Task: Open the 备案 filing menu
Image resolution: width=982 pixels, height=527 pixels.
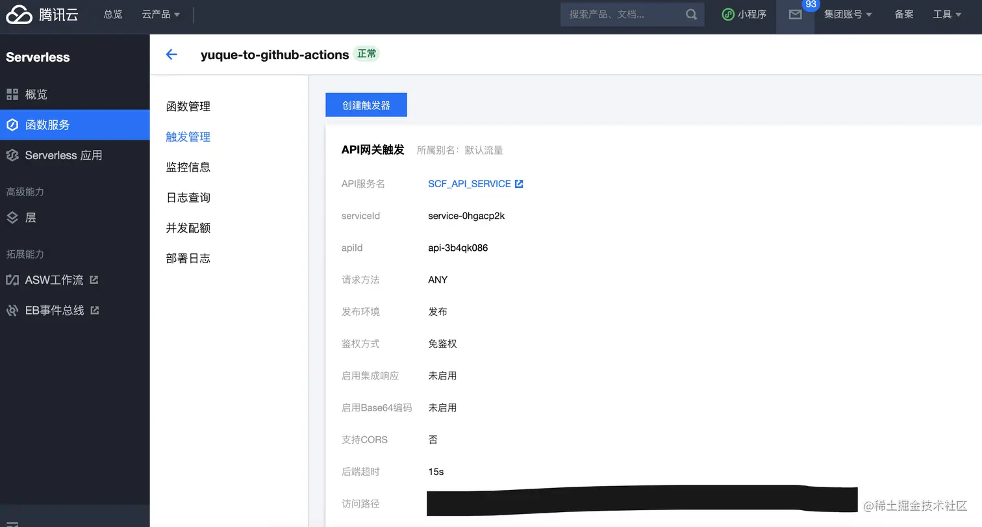Action: click(904, 14)
